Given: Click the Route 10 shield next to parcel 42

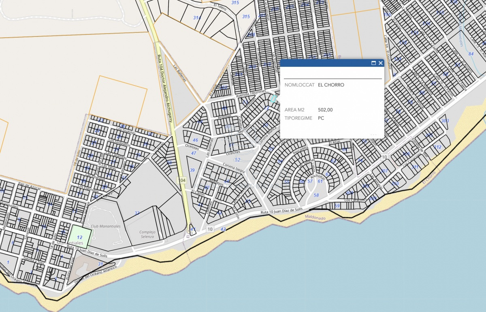Looking at the screenshot, I should pyautogui.click(x=210, y=229).
